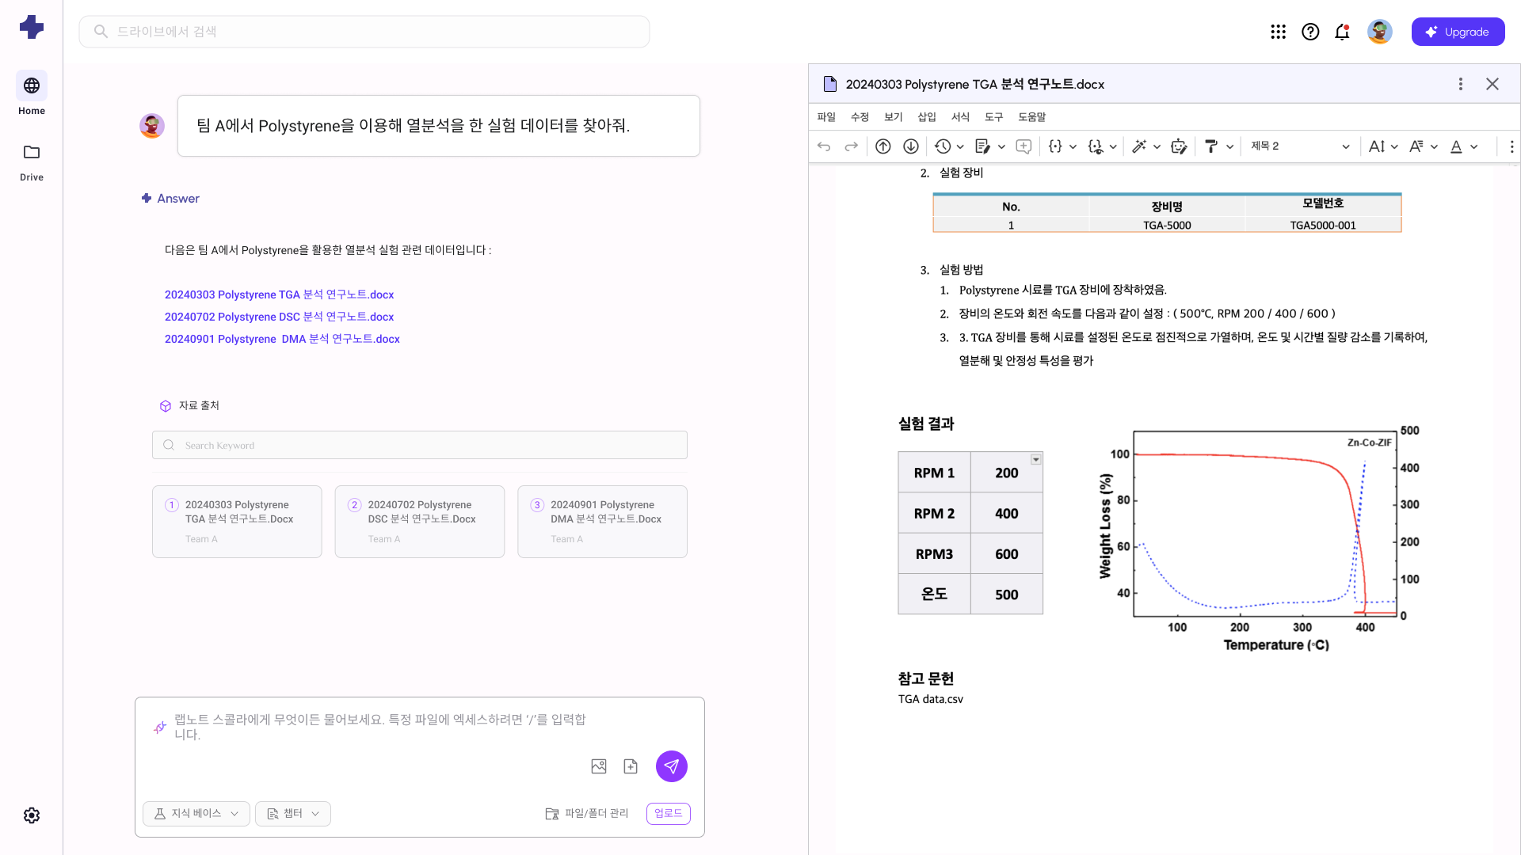The height and width of the screenshot is (855, 1521).
Task: Click the text color underline A icon
Action: (x=1457, y=146)
